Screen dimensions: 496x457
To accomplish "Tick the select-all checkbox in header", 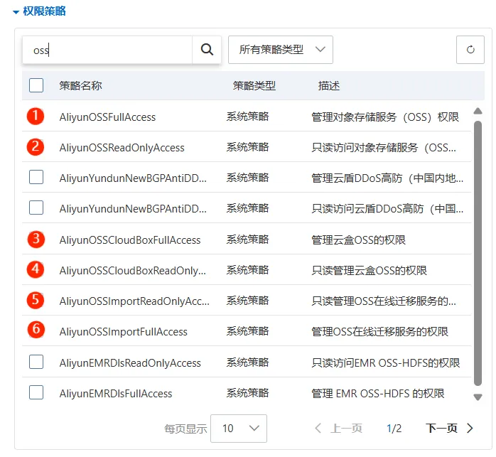I will 36,85.
